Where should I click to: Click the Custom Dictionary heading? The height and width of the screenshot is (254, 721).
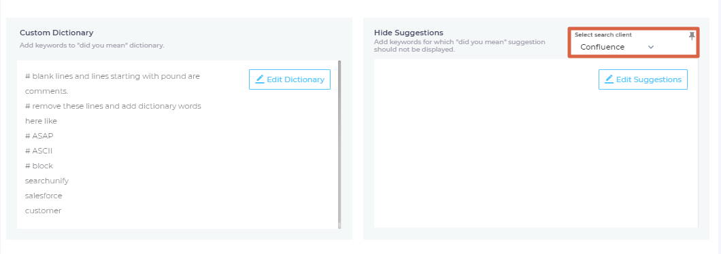tap(56, 33)
